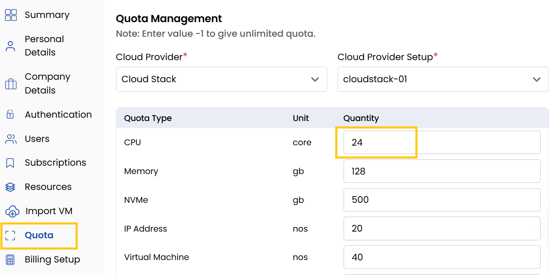Open the cloudstack-01 selection chevron

point(536,79)
